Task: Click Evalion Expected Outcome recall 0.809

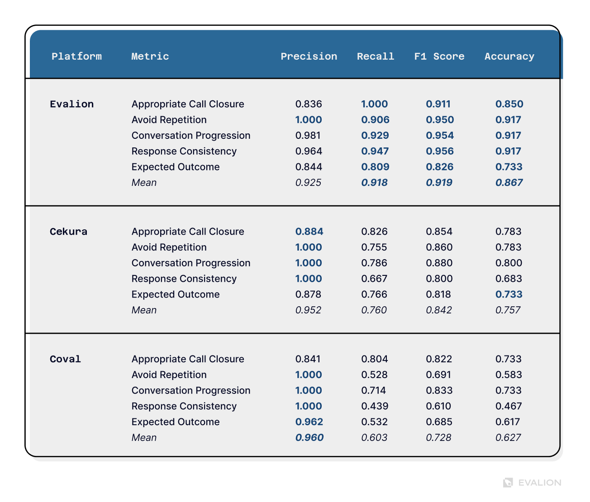Action: coord(375,167)
